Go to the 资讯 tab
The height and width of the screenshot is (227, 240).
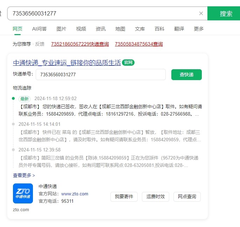tap(101, 29)
